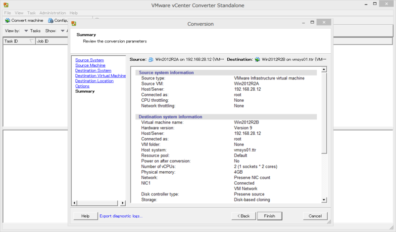The height and width of the screenshot is (232, 396).
Task: Click the Conversion dialog title icon
Action: [x=74, y=24]
